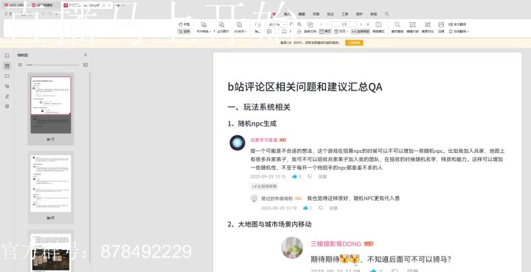Switch to the WPS Office home tab

(14, 5)
